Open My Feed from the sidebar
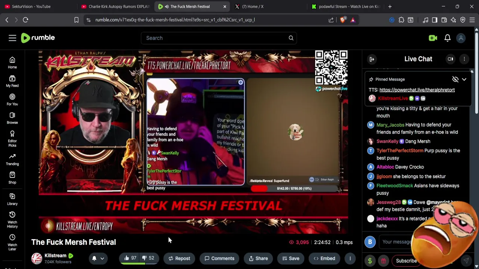The height and width of the screenshot is (269, 479). click(12, 81)
